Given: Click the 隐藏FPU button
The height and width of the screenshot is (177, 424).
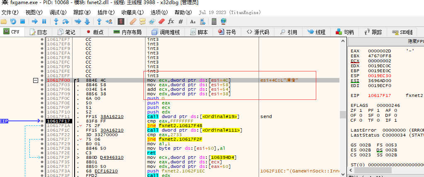Looking at the screenshot, I should coord(386,41).
